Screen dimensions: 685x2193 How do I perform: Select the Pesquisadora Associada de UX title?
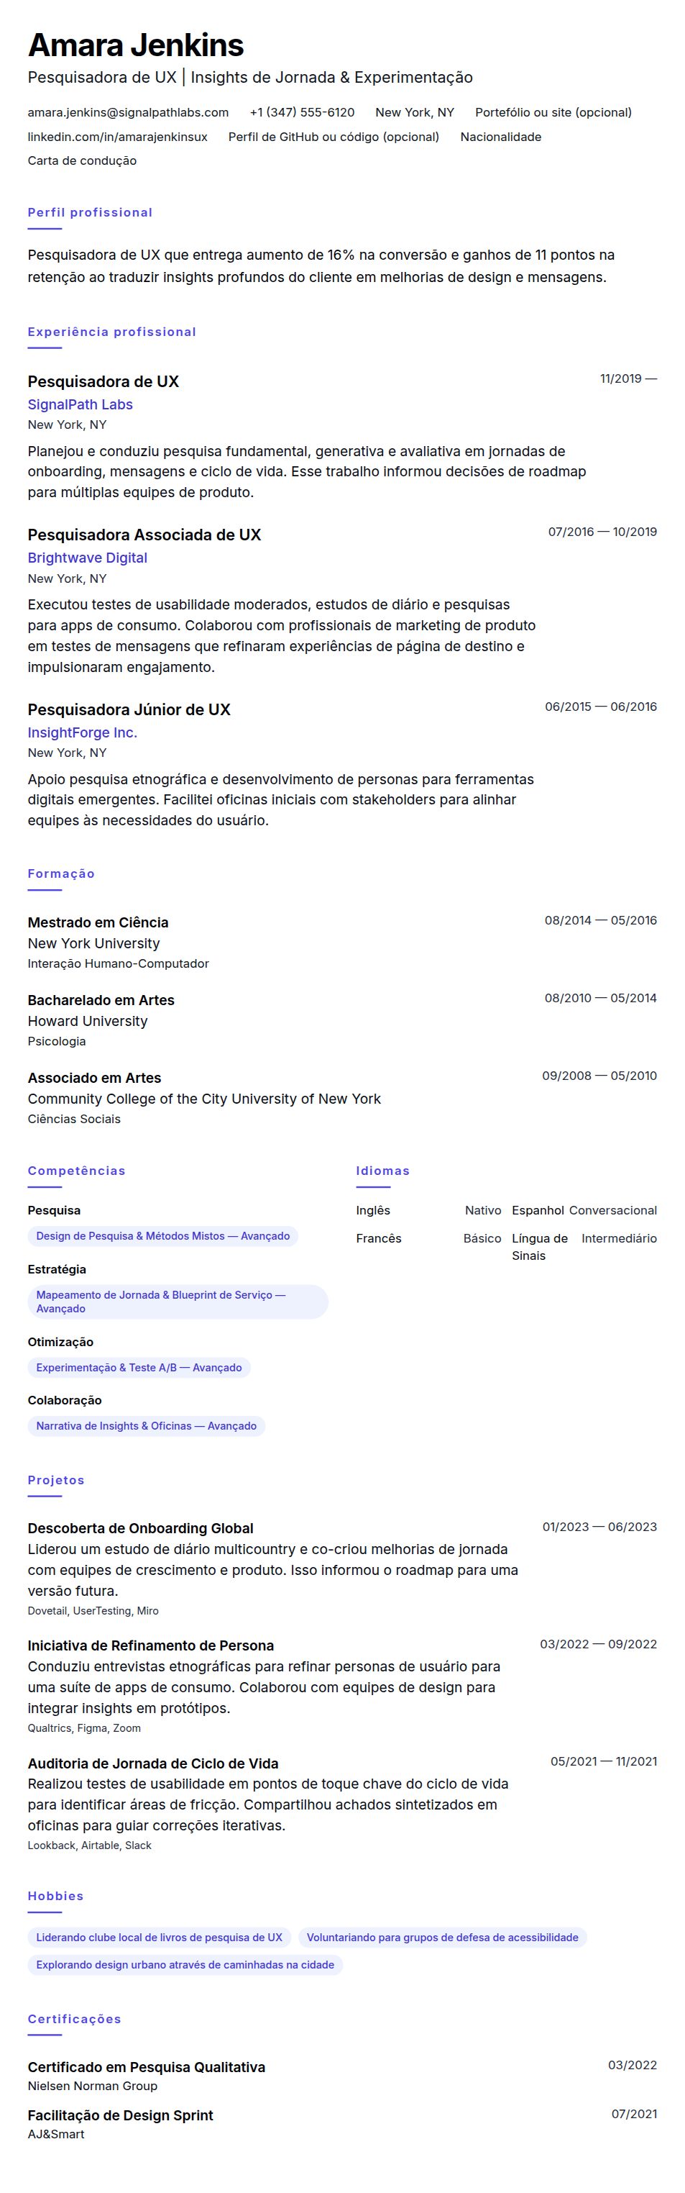click(144, 535)
